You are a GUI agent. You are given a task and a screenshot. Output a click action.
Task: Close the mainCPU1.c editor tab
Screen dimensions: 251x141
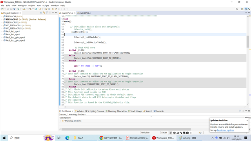75,13
